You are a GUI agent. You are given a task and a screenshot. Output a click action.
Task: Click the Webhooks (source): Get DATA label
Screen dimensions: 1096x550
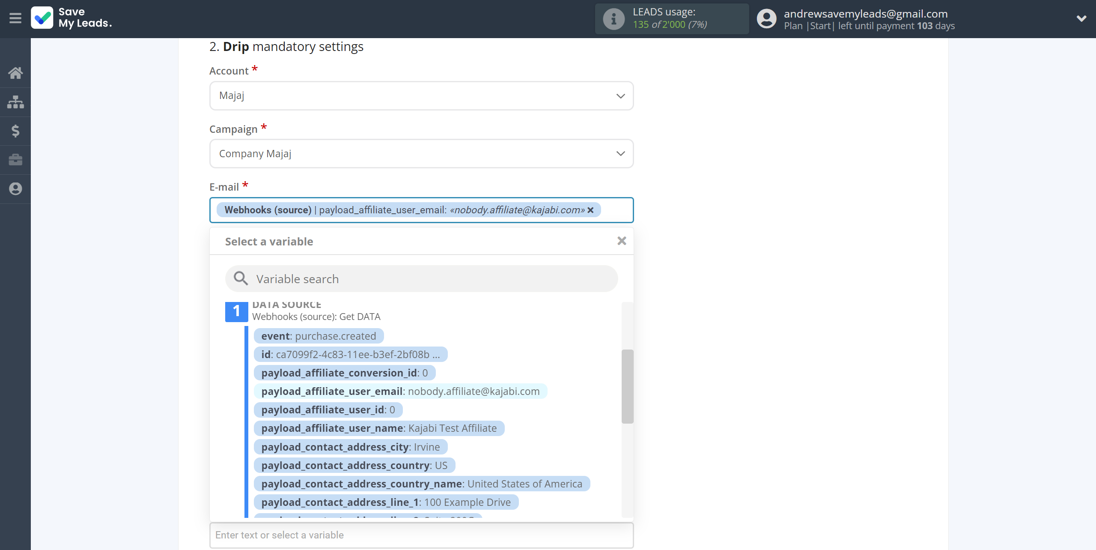point(316,317)
